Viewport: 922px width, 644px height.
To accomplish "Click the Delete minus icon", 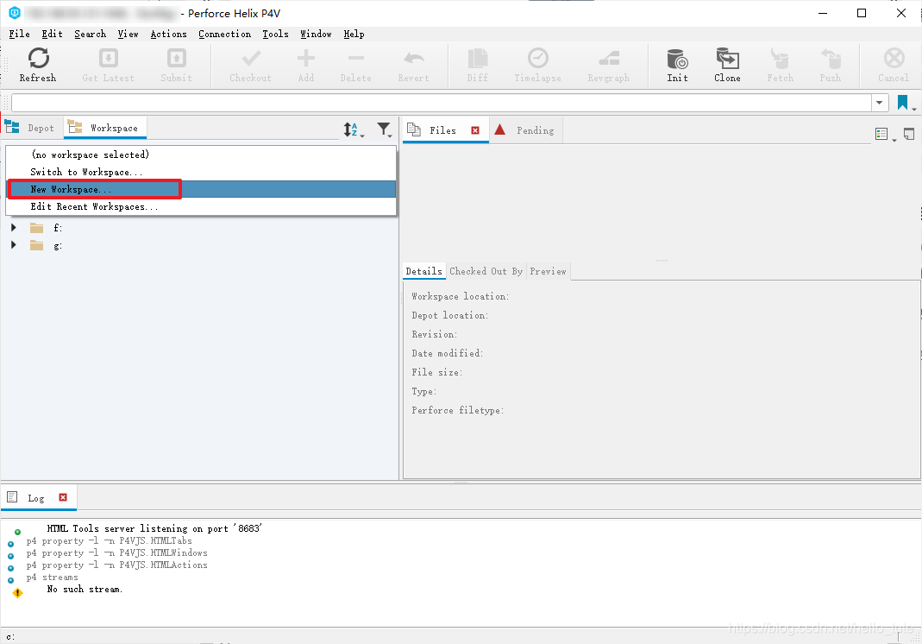I will (355, 58).
